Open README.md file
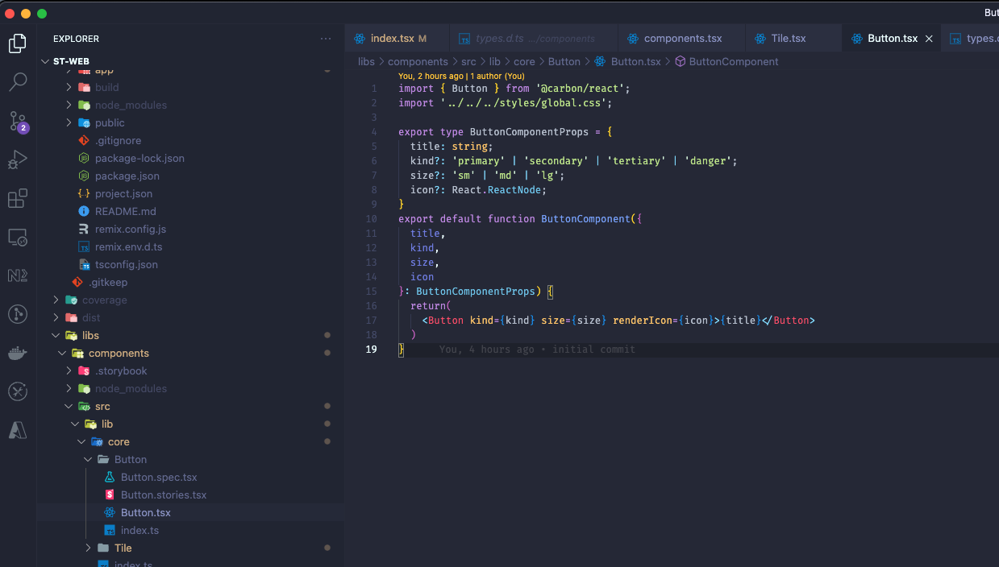Image resolution: width=999 pixels, height=567 pixels. (125, 212)
